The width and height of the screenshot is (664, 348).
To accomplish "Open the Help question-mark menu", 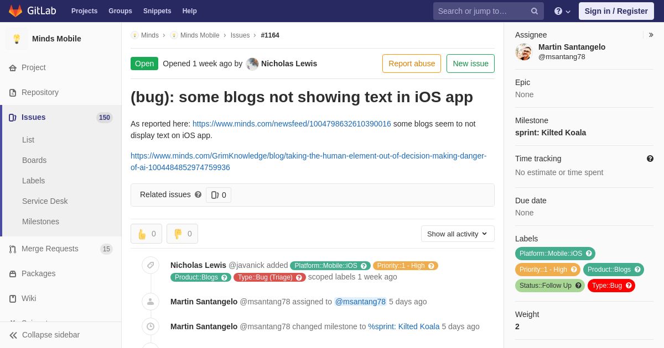I will [563, 11].
